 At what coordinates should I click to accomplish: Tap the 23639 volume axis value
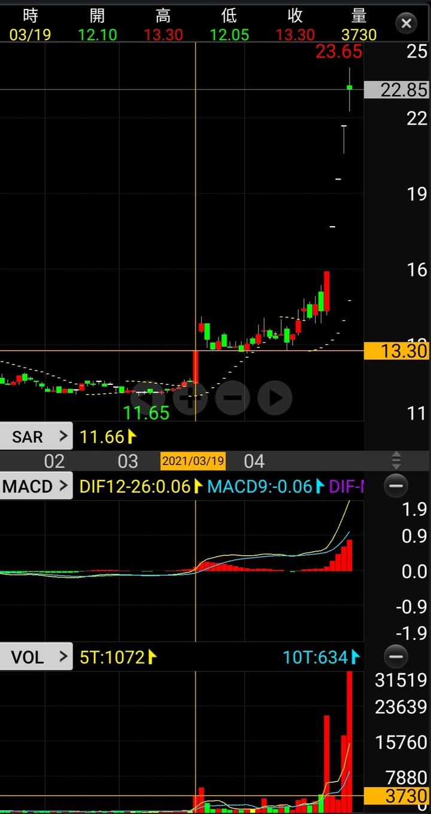point(400,707)
